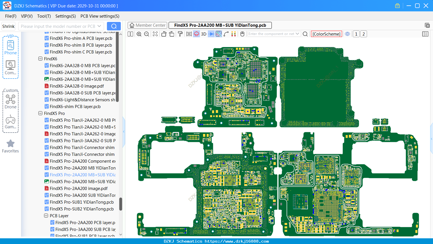Open FindX5 Pro-SUB1 YiDianTong.pcb

[82, 202]
